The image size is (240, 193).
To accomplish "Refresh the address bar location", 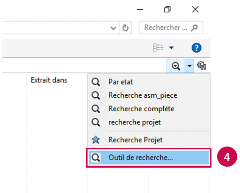I will [x=125, y=28].
